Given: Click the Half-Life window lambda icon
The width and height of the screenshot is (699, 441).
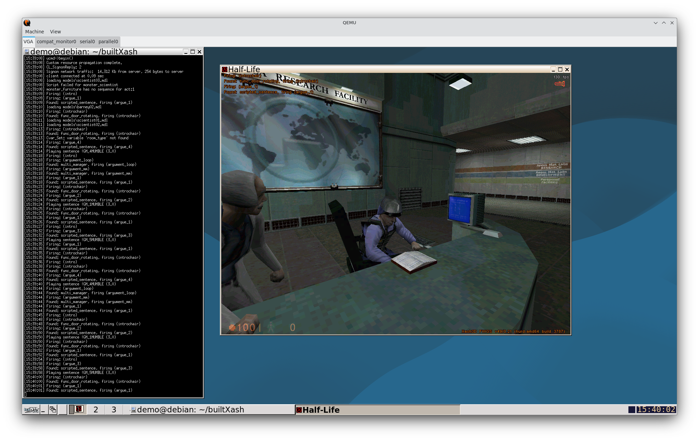Looking at the screenshot, I should (224, 69).
